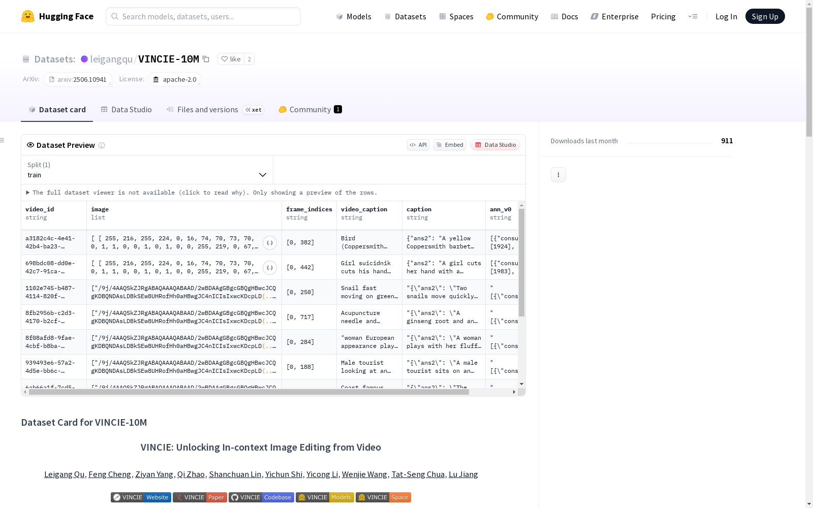Open the table of contents sidebar icon
This screenshot has width=813, height=508.
3,140
